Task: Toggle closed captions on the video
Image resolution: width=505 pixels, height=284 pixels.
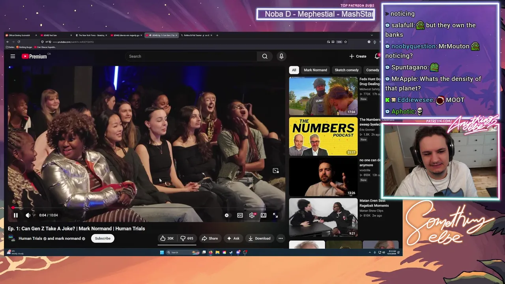Action: coord(240,215)
